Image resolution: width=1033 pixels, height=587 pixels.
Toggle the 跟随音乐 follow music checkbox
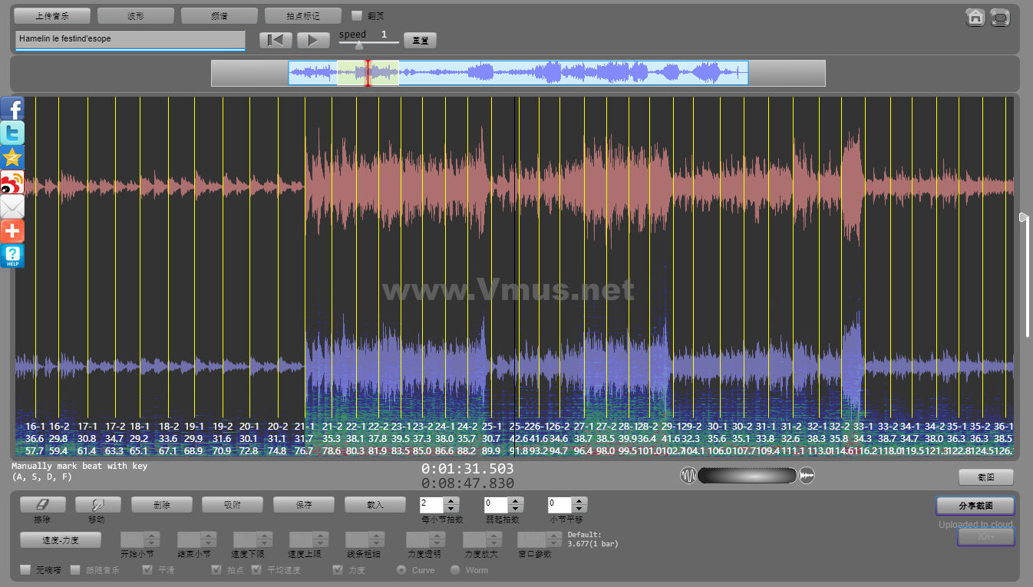(x=75, y=570)
